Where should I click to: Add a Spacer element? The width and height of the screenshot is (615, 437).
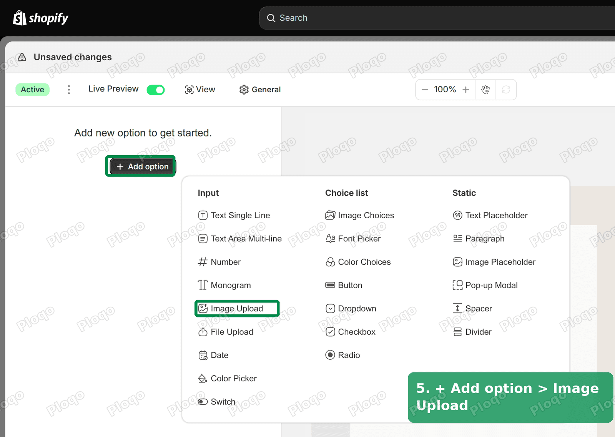472,309
